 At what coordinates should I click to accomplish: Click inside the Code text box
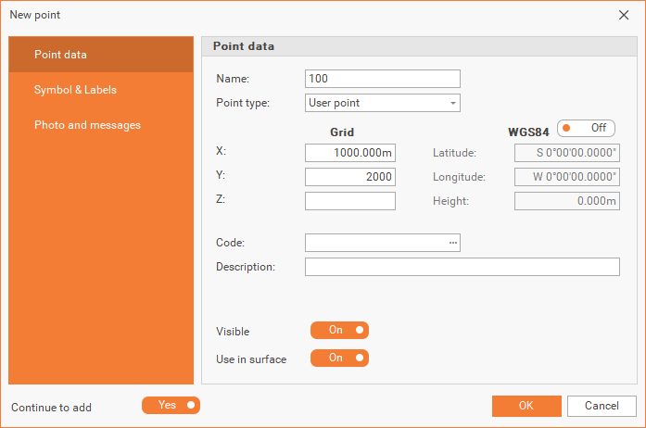tap(374, 243)
